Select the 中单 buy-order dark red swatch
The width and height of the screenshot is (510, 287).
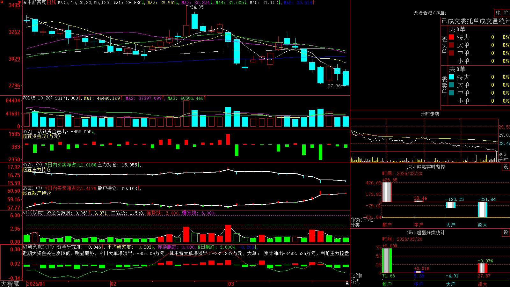[x=451, y=53]
